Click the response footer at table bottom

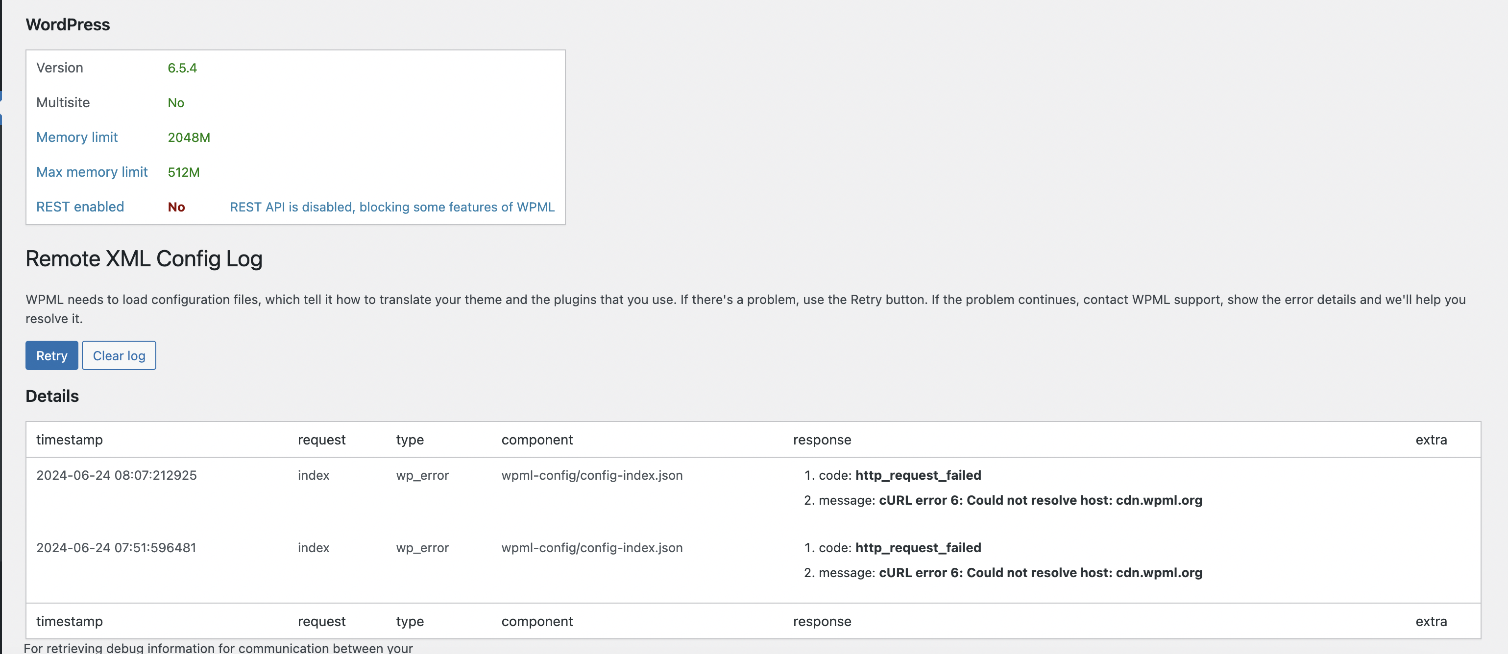point(822,621)
